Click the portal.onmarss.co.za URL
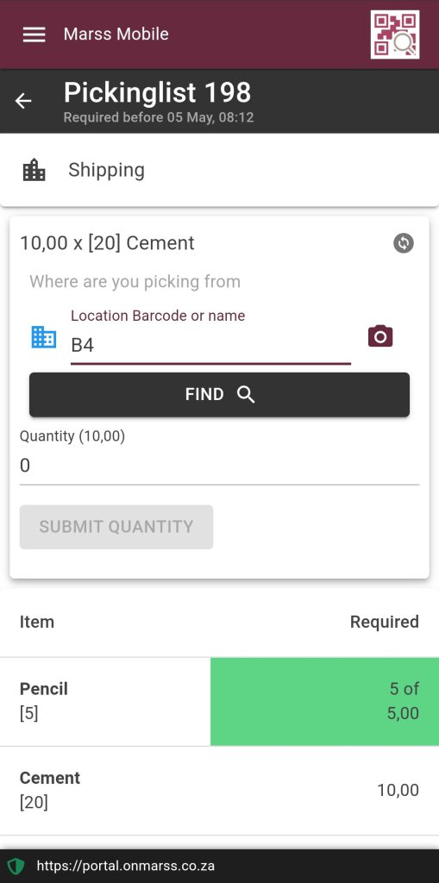Viewport: 439px width, 883px height. click(125, 866)
